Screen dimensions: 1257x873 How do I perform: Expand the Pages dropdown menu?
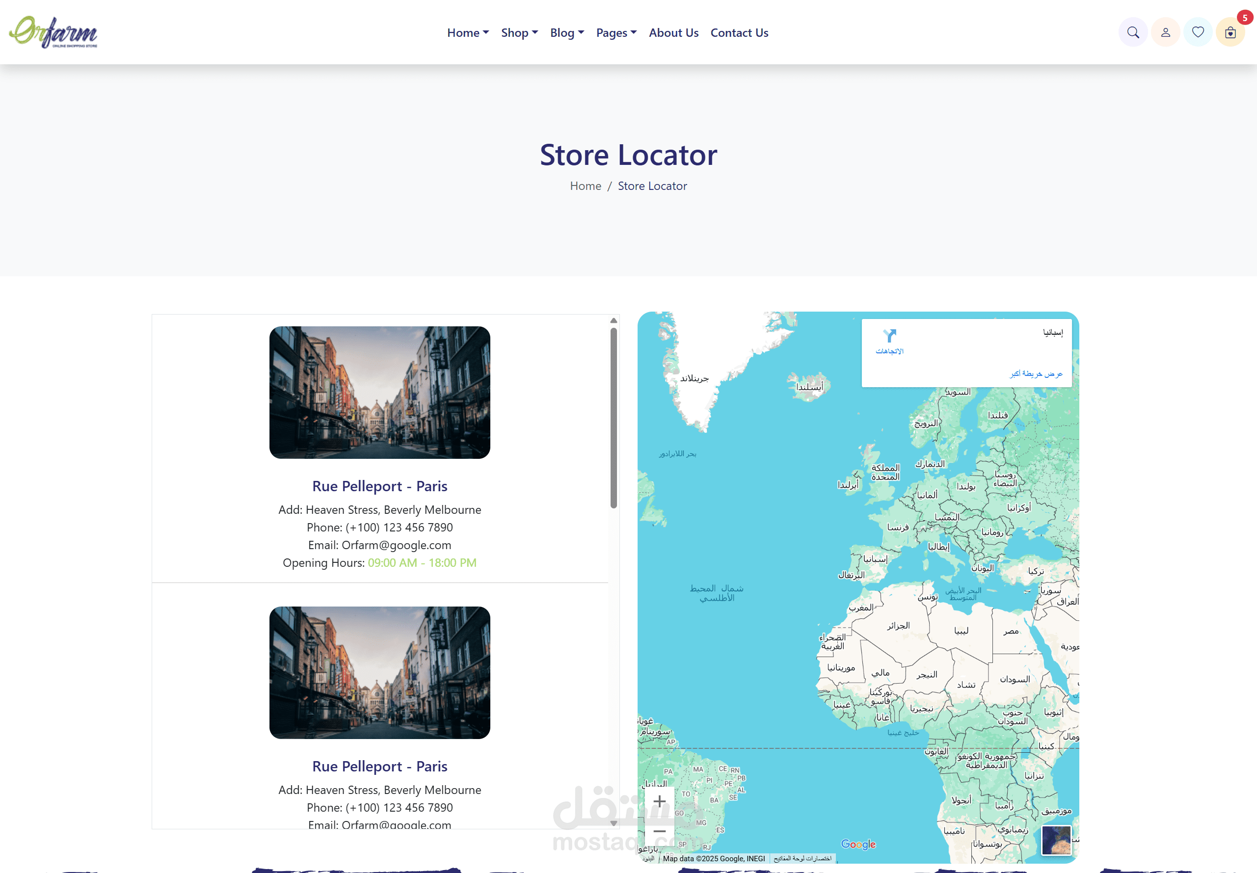click(x=616, y=33)
